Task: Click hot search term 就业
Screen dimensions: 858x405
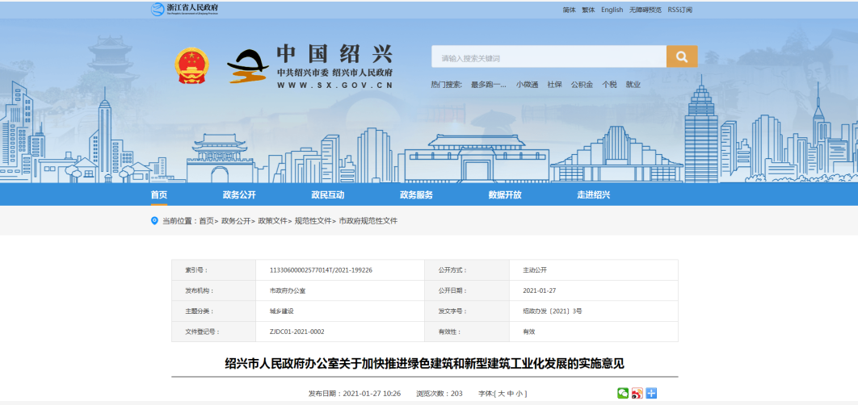Action: (633, 85)
